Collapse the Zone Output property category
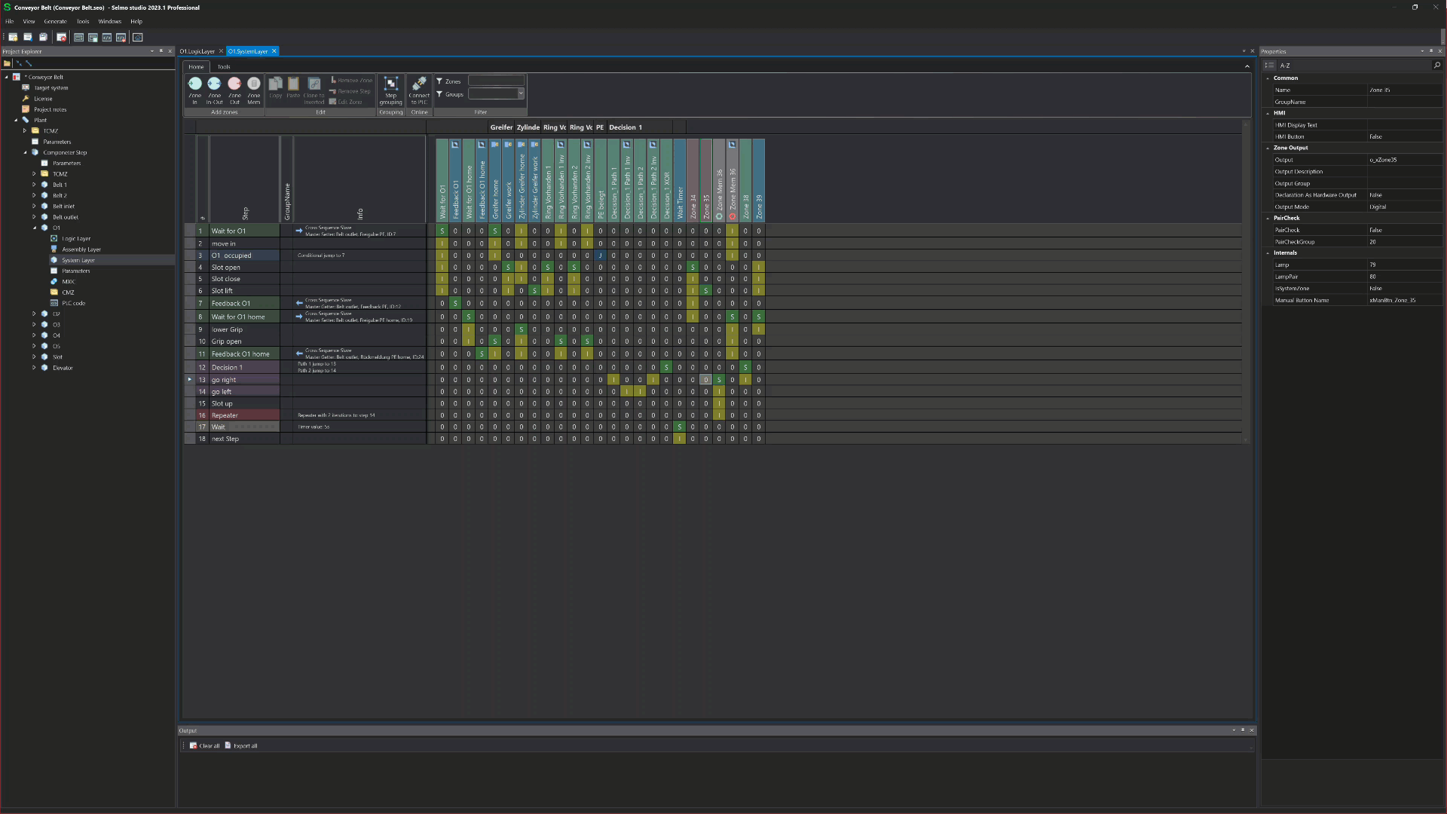1447x814 pixels. 1268,148
